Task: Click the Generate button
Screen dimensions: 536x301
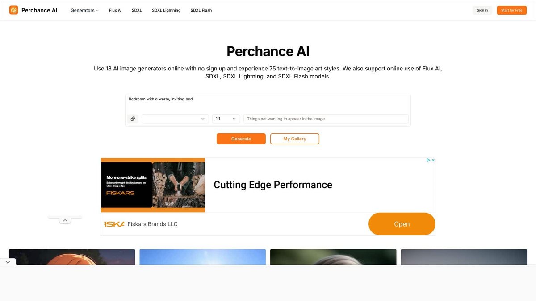Action: click(241, 139)
